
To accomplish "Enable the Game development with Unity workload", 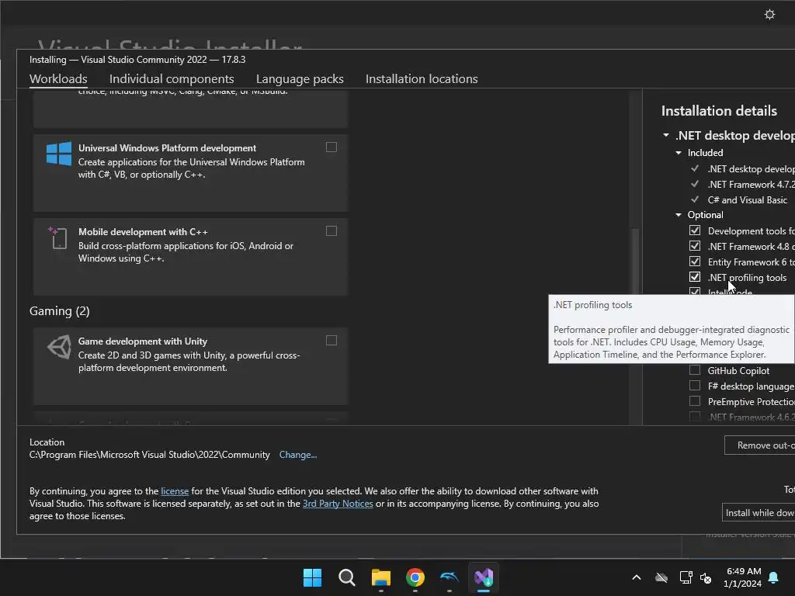I will click(331, 341).
